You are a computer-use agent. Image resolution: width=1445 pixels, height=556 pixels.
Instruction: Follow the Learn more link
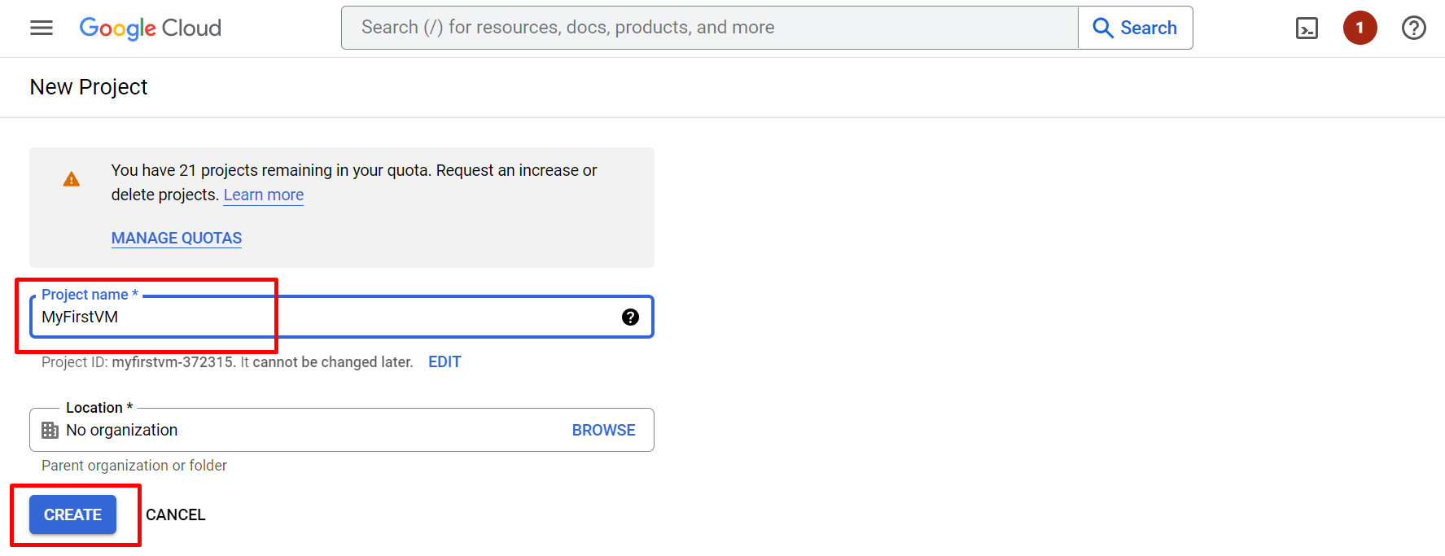[x=263, y=195]
